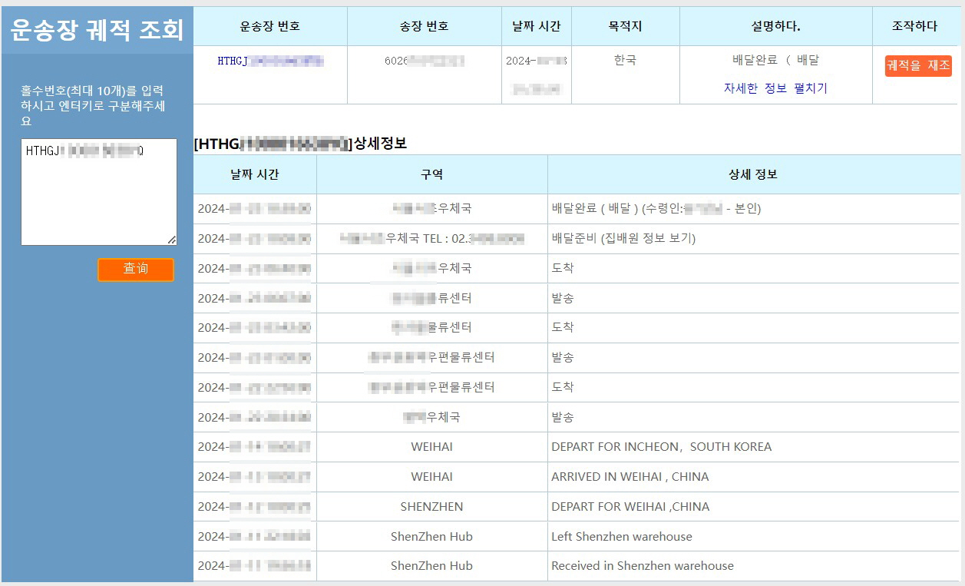Click the 상세 정보 header in detail table
The width and height of the screenshot is (965, 586).
tap(753, 174)
